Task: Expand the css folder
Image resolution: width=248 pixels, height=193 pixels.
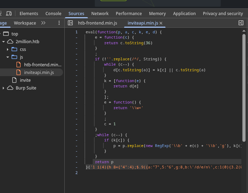Action: coord(7,49)
